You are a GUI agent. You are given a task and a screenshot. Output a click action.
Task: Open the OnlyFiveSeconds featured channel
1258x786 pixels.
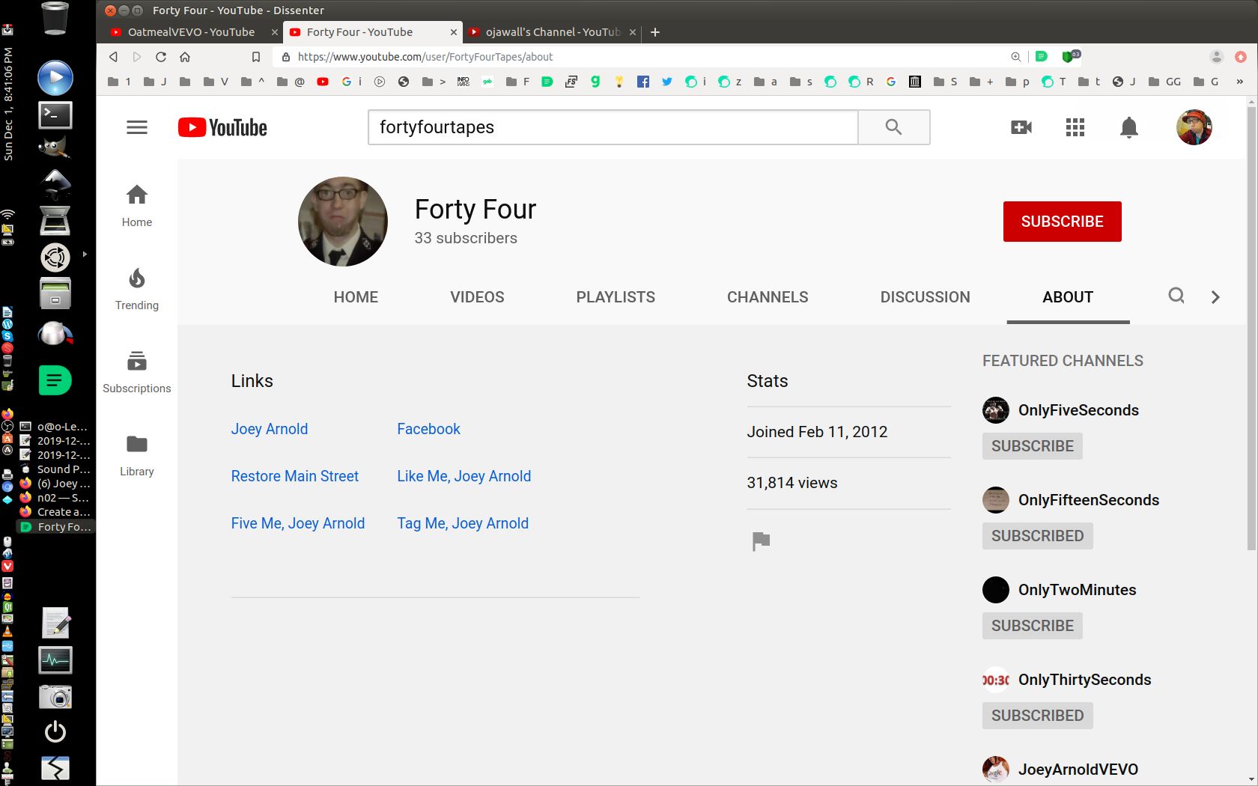(1078, 410)
